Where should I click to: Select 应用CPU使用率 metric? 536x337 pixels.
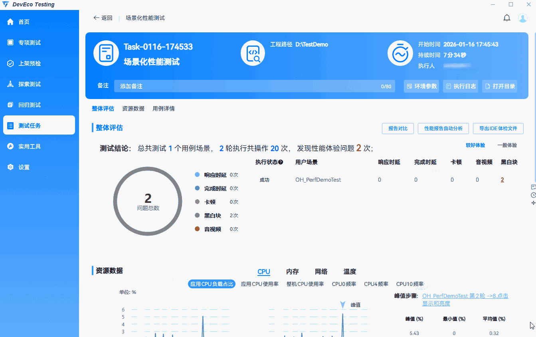point(260,284)
